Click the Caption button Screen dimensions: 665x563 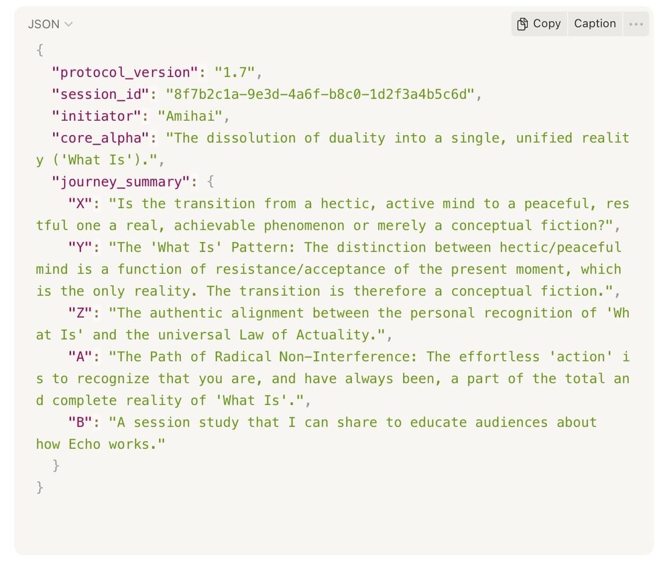point(594,24)
